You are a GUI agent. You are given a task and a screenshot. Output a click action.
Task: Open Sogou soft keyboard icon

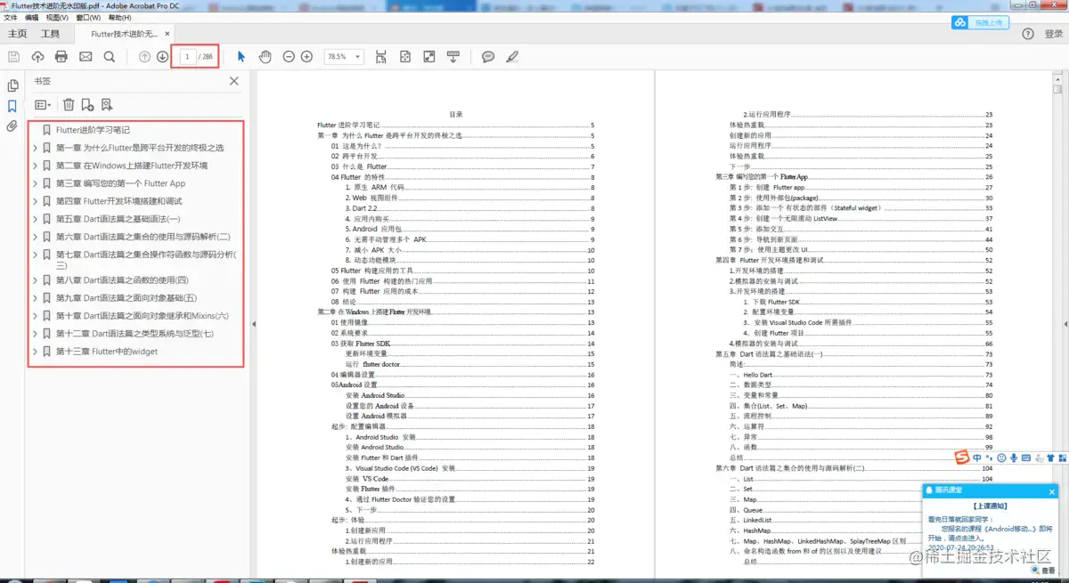pyautogui.click(x=1026, y=457)
